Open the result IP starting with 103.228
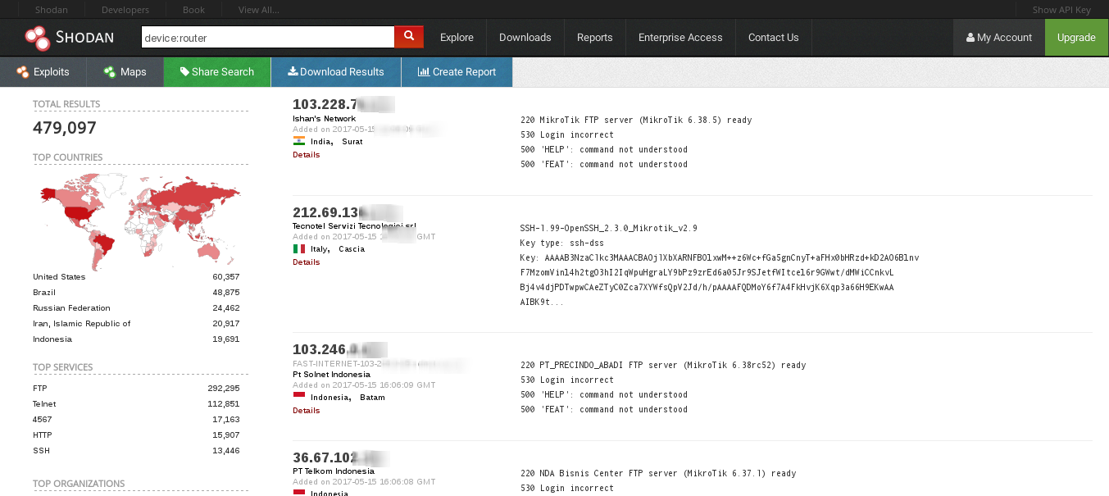Image resolution: width=1109 pixels, height=496 pixels. pyautogui.click(x=343, y=104)
